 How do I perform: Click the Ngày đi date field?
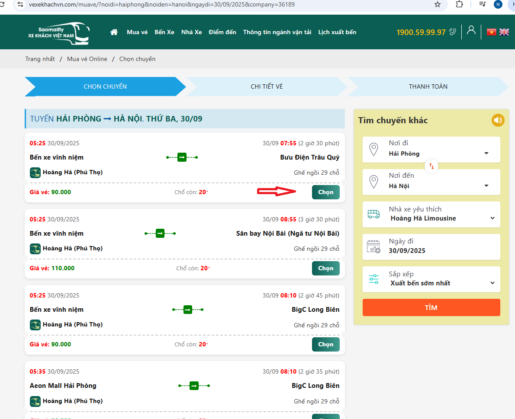tap(431, 246)
